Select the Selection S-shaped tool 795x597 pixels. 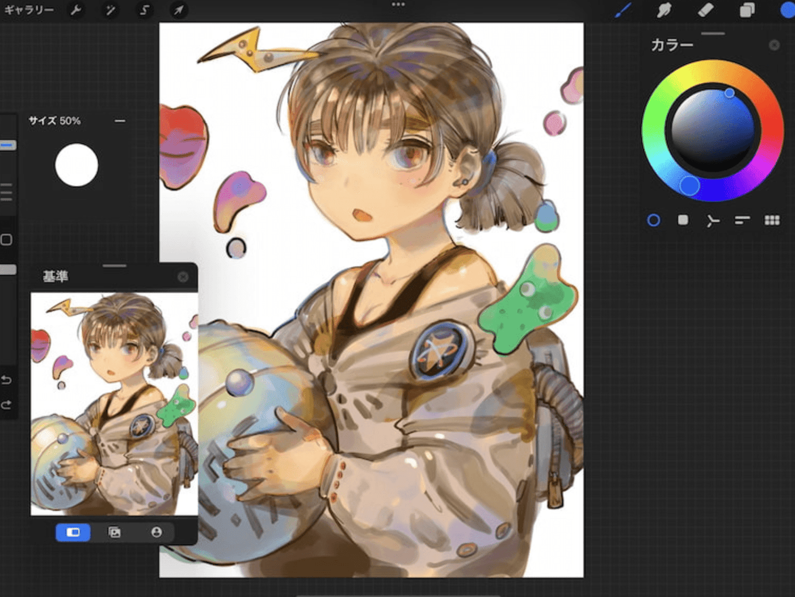click(144, 10)
